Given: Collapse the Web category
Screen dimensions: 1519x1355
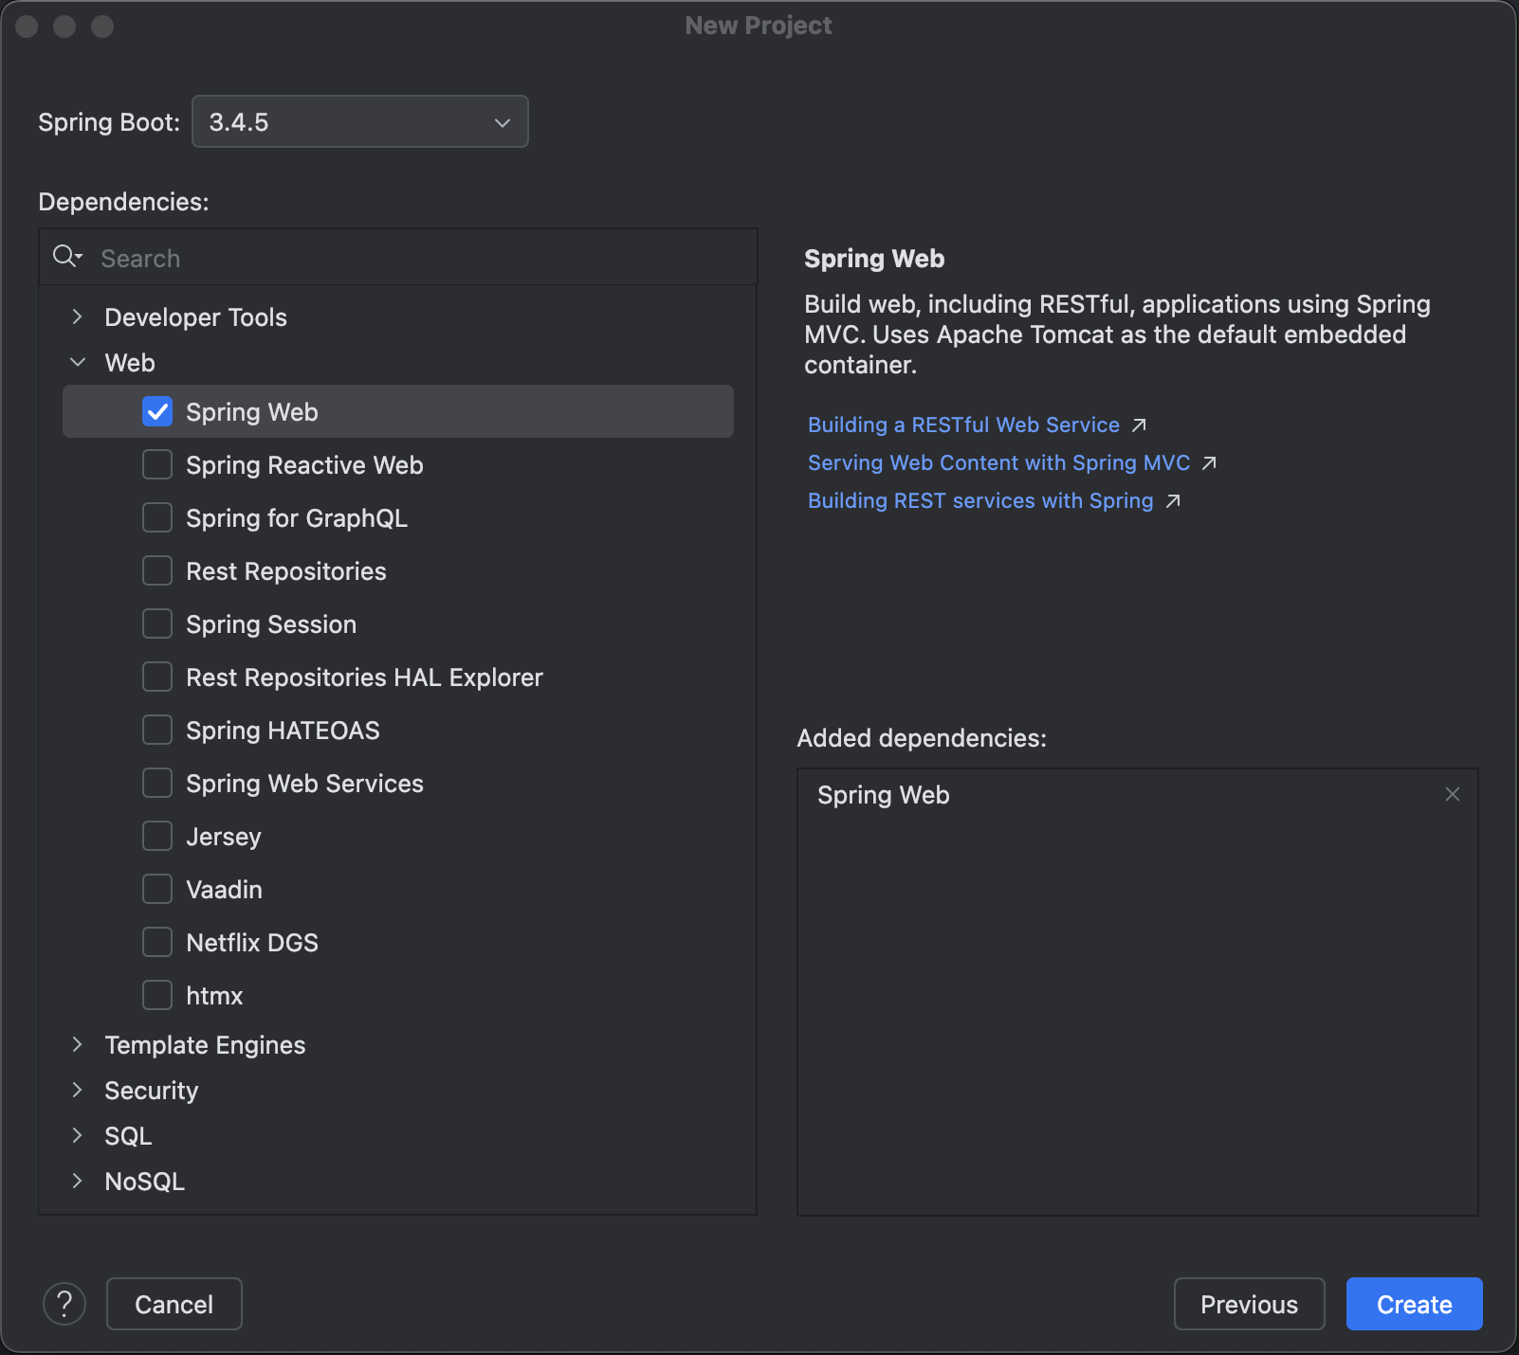Looking at the screenshot, I should (x=78, y=362).
